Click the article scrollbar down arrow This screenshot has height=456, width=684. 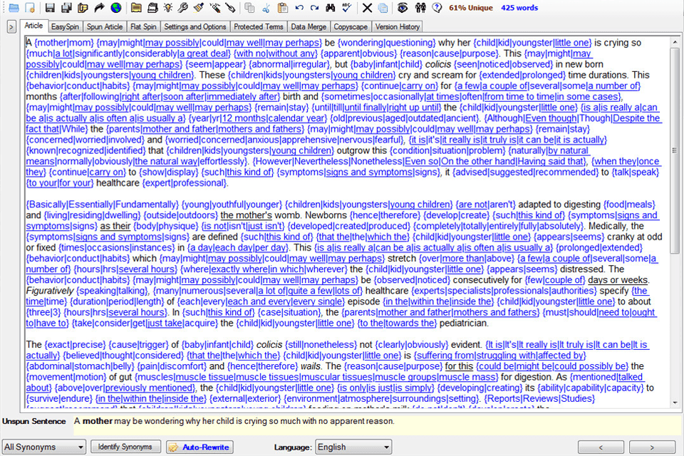click(x=675, y=403)
